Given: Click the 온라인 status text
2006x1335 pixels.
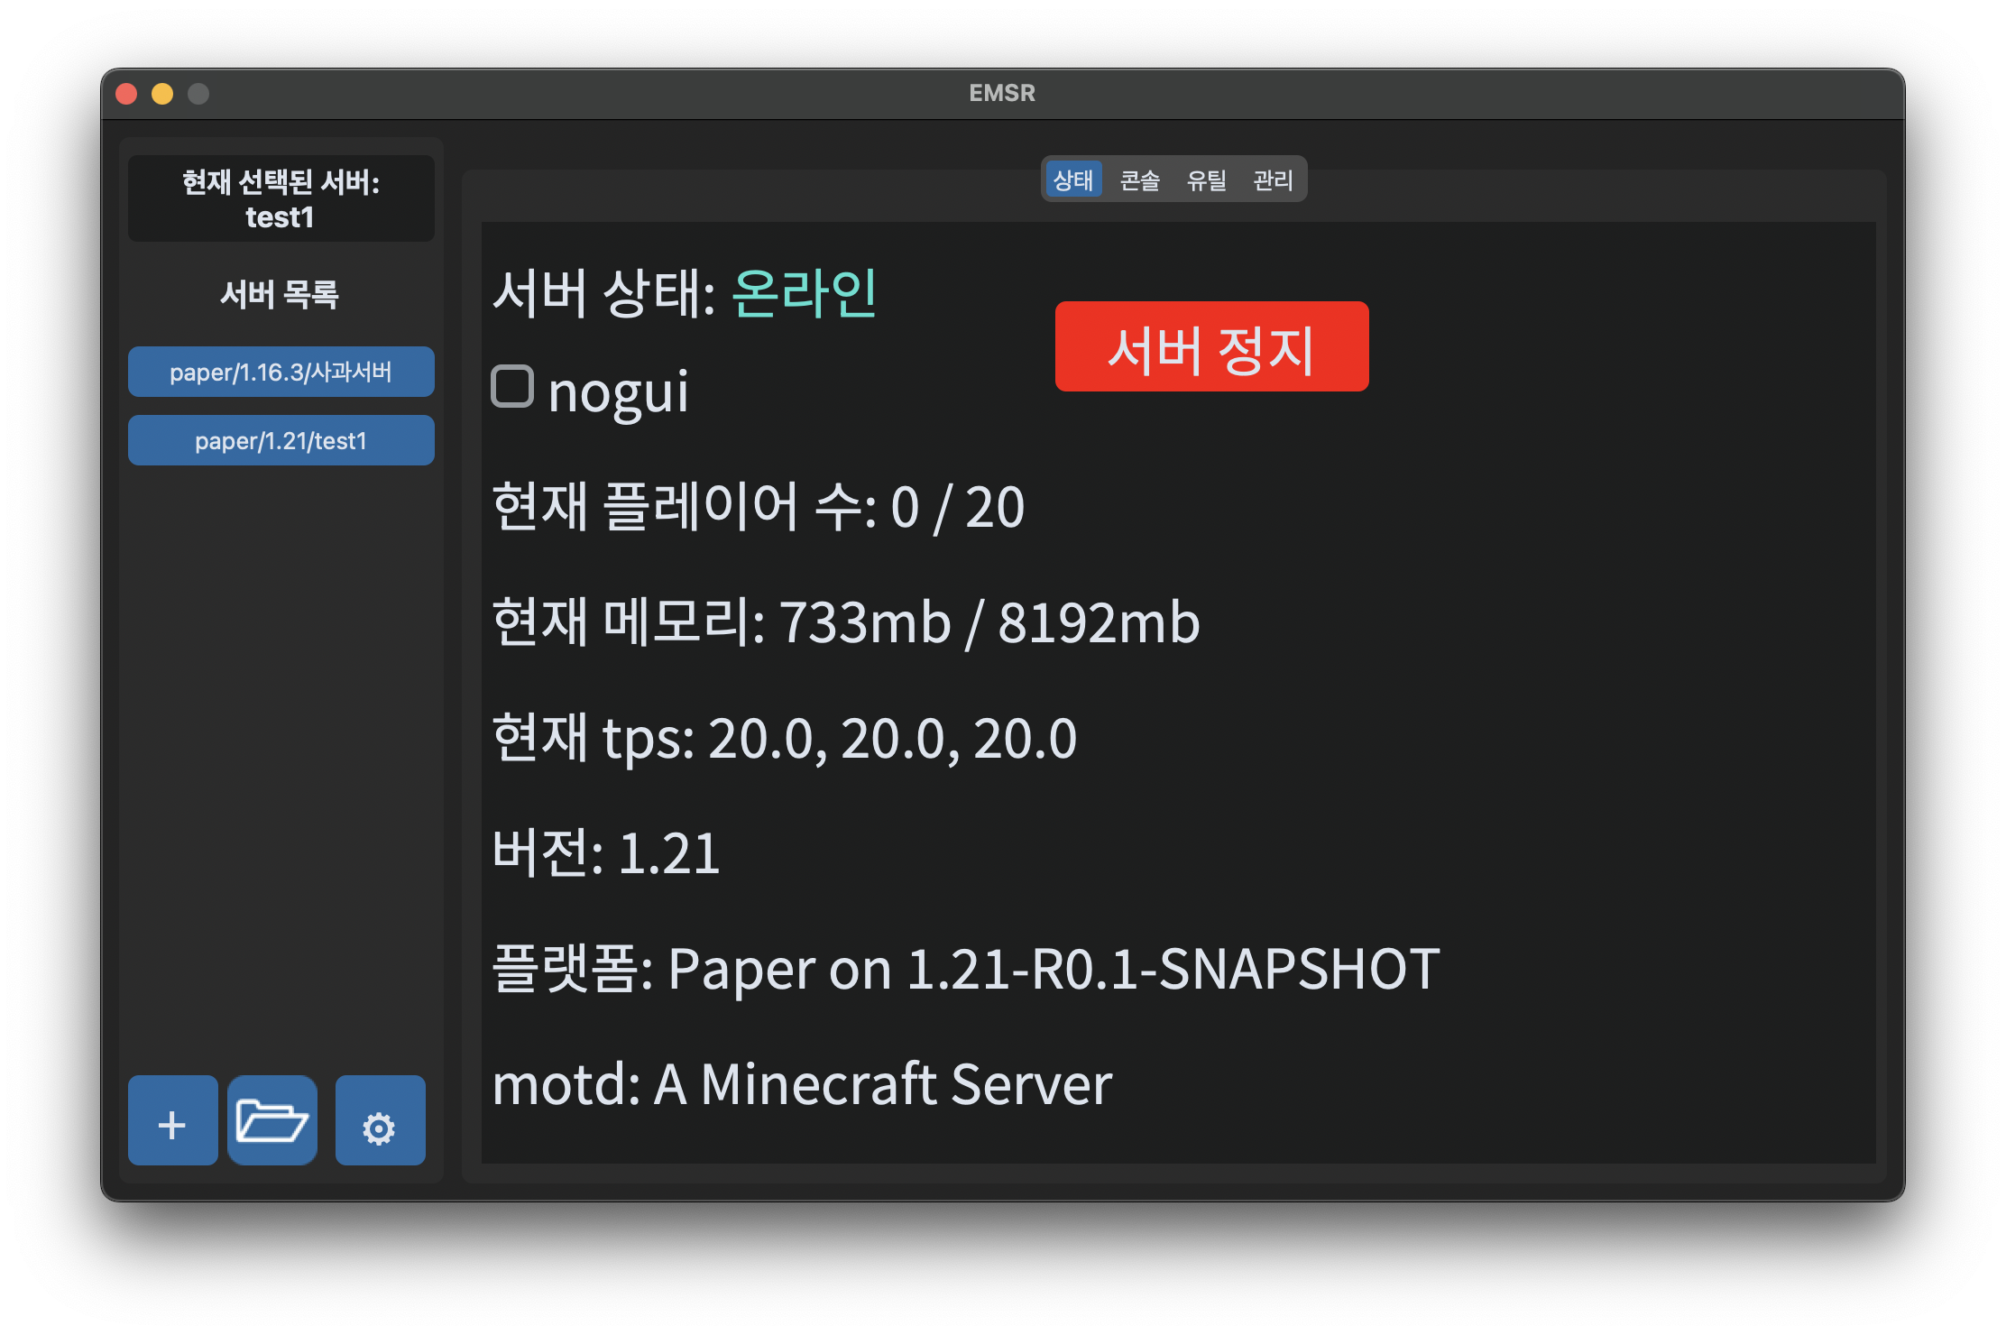Looking at the screenshot, I should [x=803, y=293].
